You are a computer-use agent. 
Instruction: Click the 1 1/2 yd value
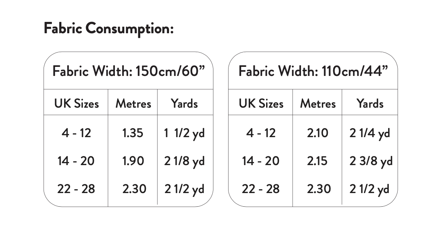[x=184, y=133]
